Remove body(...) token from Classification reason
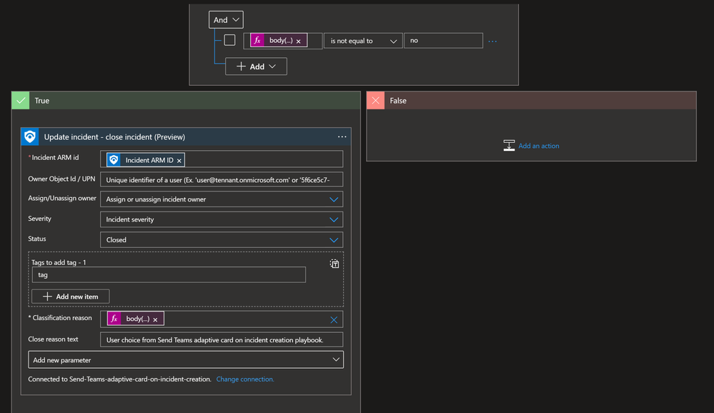The height and width of the screenshot is (413, 714). click(x=155, y=319)
